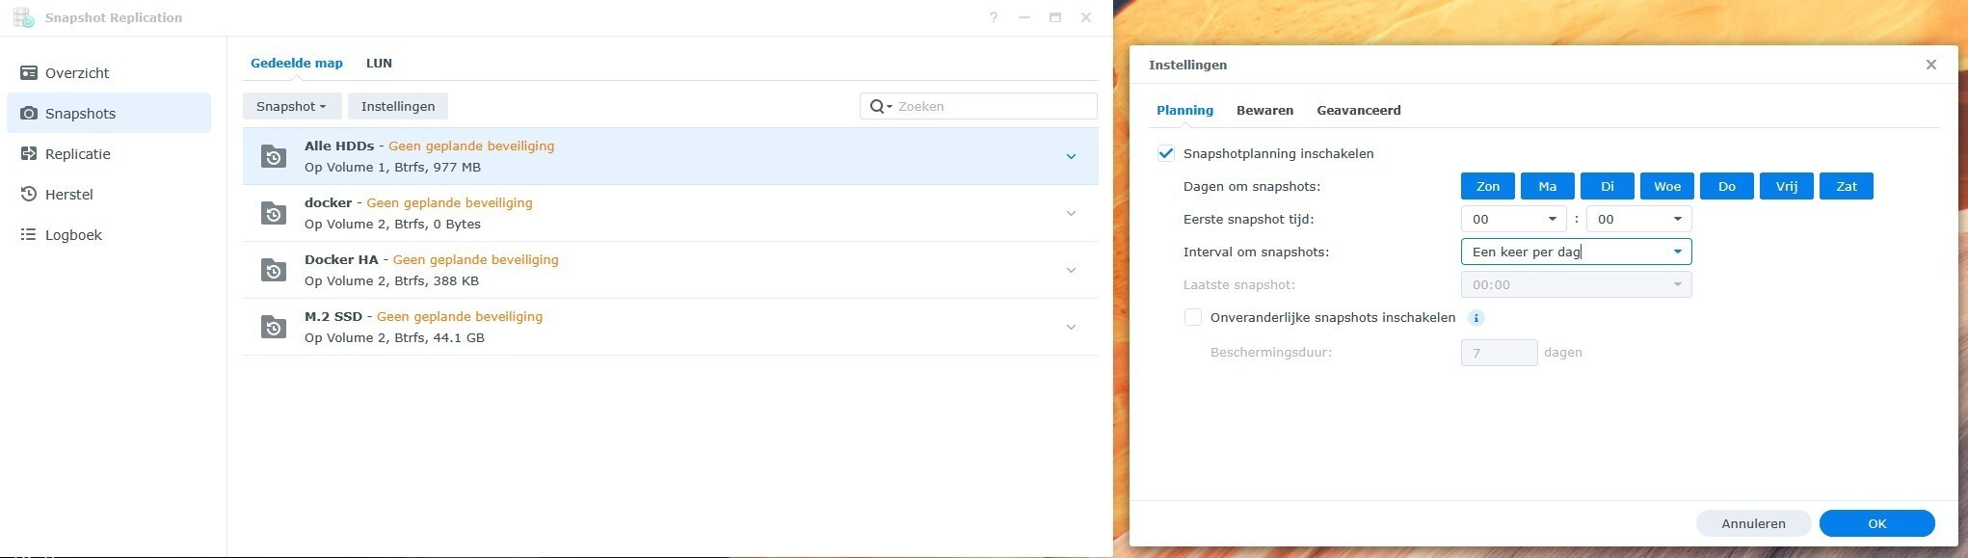Click the Herstel restore icon in sidebar
Screen dimensions: 1968x558
29,195
